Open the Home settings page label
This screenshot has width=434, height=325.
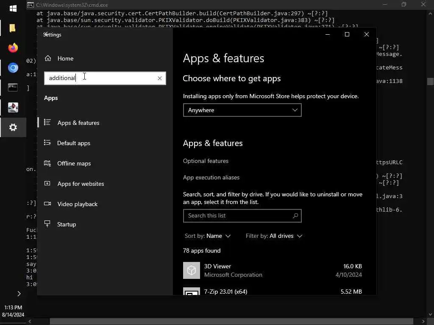(65, 58)
